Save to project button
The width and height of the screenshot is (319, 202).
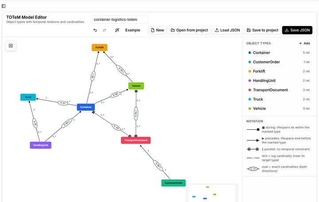262,30
